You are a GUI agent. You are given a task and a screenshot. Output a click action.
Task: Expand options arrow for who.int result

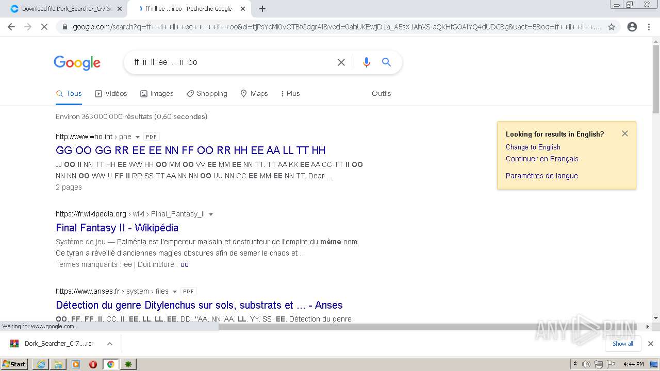[138, 137]
